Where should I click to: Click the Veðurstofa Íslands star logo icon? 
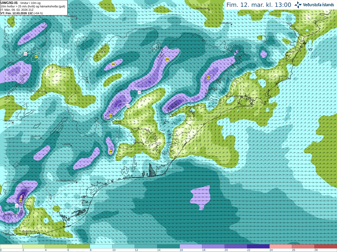coord(298,5)
